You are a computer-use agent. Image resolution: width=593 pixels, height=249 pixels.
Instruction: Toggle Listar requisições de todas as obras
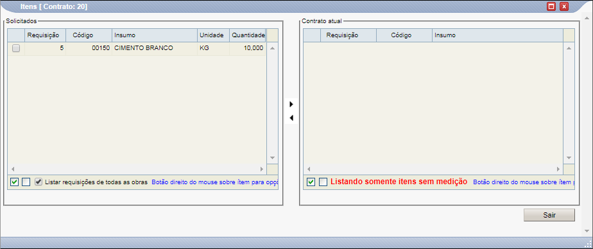[39, 182]
